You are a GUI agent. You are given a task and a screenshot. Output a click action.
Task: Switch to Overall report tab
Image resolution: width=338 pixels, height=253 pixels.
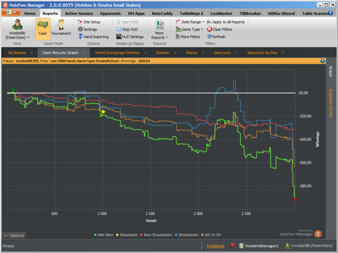click(163, 53)
